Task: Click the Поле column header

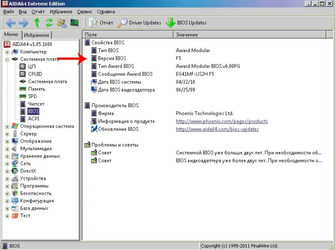Action: pos(128,34)
